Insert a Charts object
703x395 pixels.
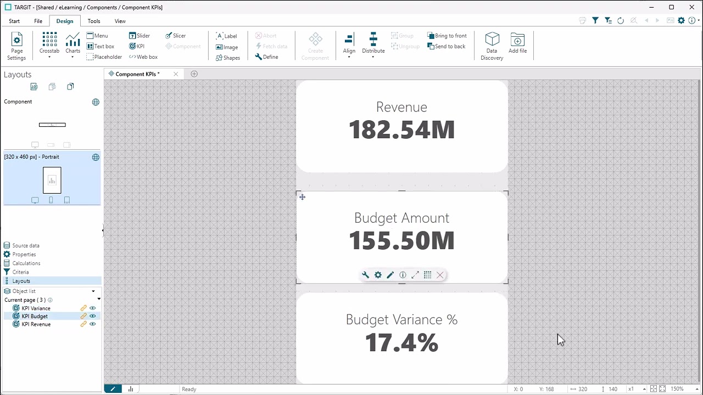73,45
